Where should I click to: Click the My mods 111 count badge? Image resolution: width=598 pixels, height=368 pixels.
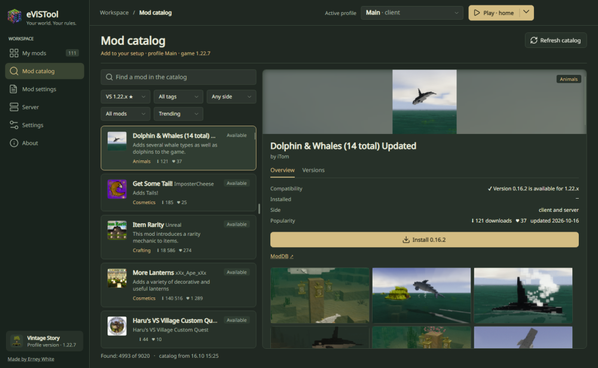(x=72, y=53)
